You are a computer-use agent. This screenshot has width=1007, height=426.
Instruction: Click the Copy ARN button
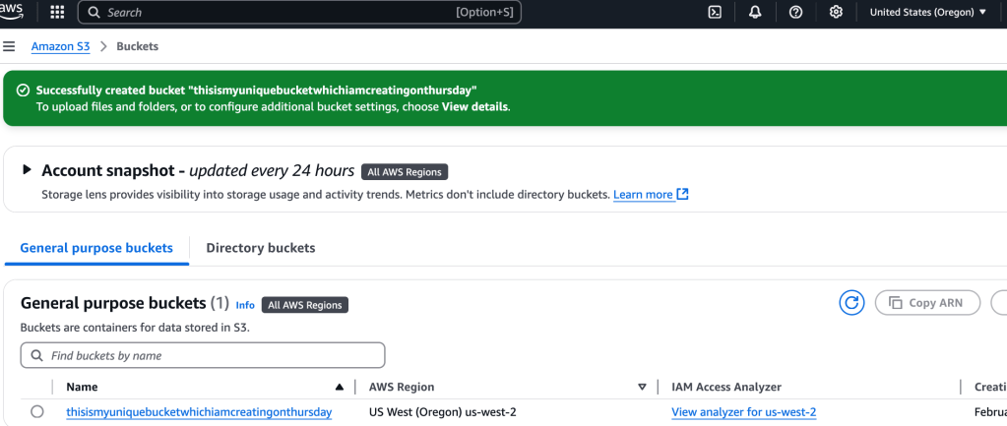click(x=926, y=303)
